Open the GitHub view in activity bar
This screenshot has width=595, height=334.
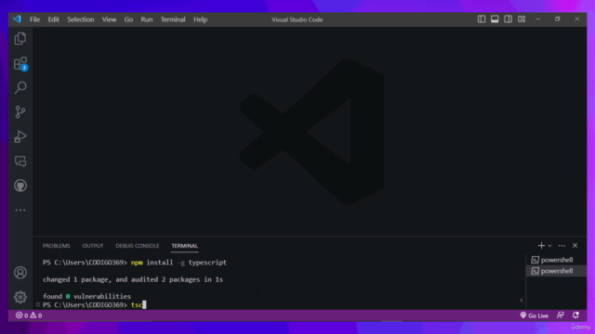pyautogui.click(x=20, y=186)
